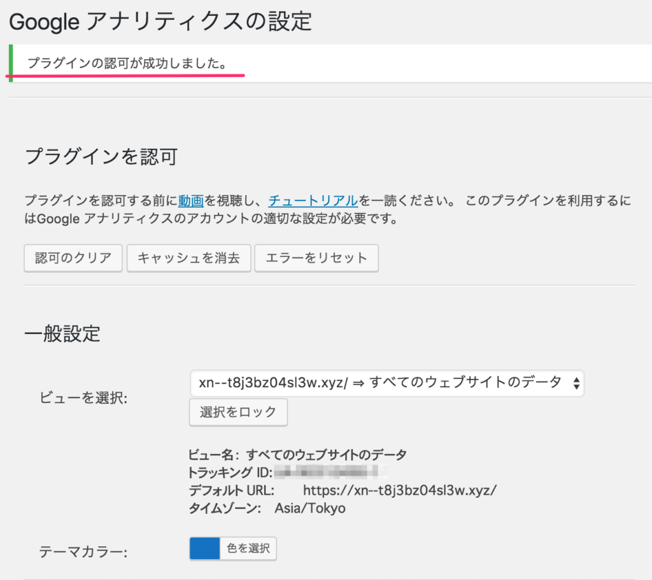Click the up-down arrows on the view selector

[576, 382]
